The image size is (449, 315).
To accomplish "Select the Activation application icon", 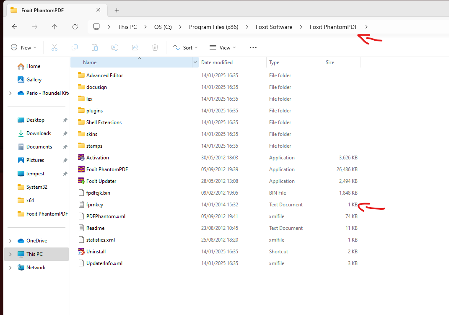I will [x=81, y=158].
